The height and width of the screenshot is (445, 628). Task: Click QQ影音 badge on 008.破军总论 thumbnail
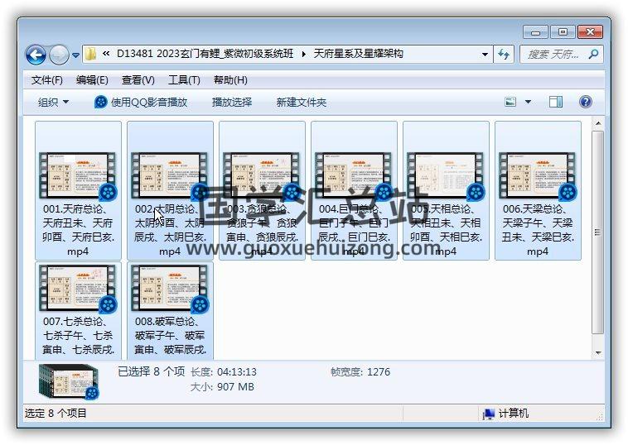(x=200, y=305)
